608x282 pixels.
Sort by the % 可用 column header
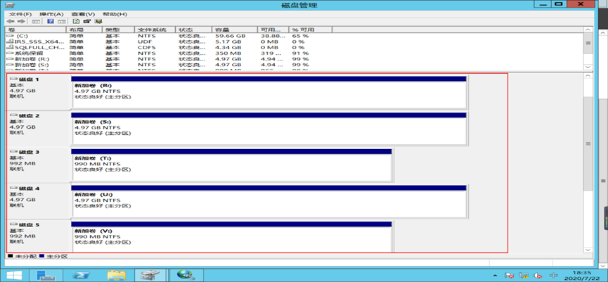tap(310, 30)
